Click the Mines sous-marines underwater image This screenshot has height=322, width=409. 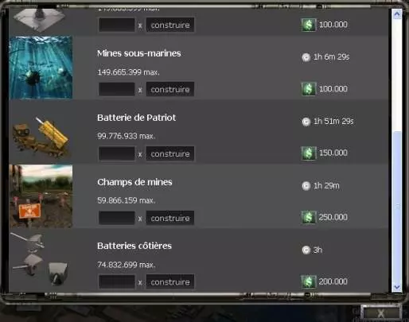(41, 68)
